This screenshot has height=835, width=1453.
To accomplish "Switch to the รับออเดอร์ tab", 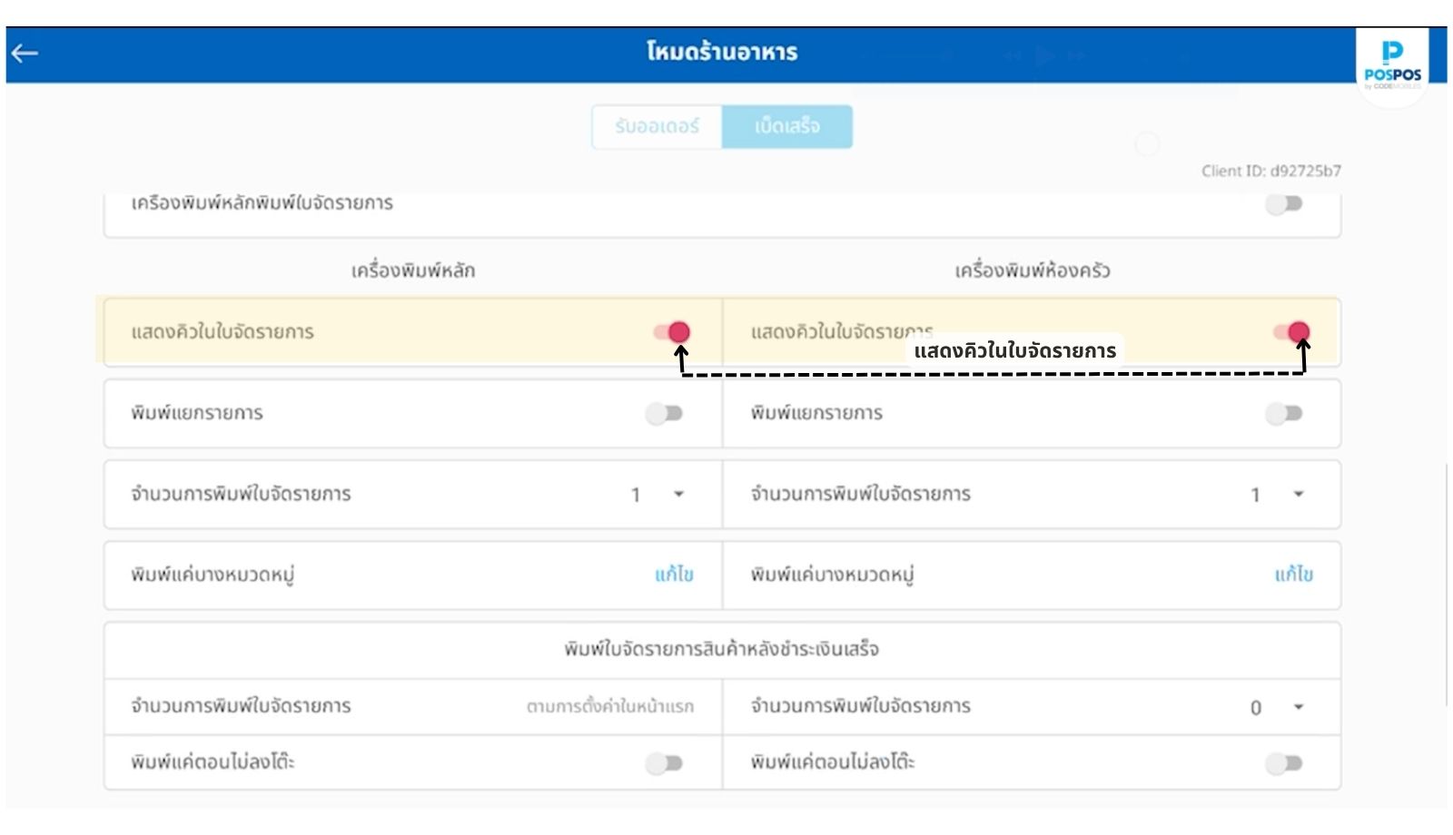I will coord(657,126).
